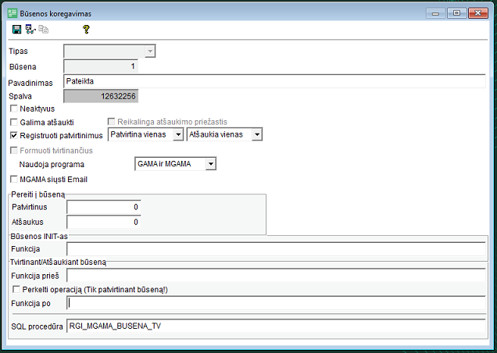Maximize the Būsenos koregavimas window
The height and width of the screenshot is (353, 497).
tap(456, 12)
